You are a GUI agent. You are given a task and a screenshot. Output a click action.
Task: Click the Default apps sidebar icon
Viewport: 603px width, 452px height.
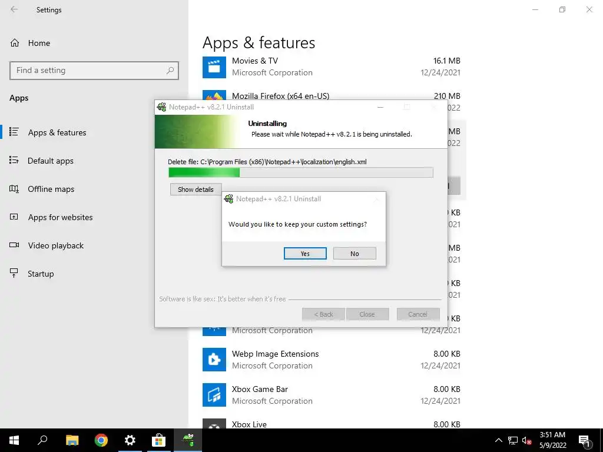[x=14, y=160]
